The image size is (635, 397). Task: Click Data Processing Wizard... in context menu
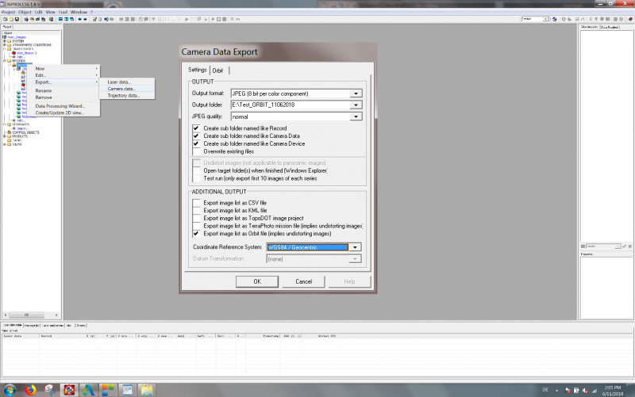tap(63, 106)
